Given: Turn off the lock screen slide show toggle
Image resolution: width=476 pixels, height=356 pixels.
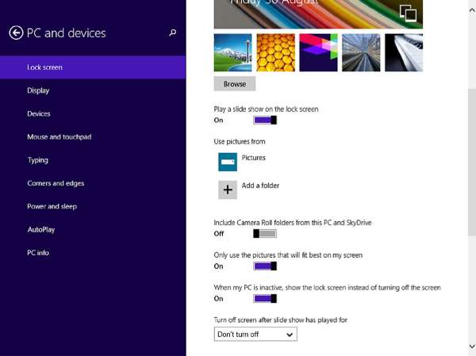Looking at the screenshot, I should tap(265, 121).
